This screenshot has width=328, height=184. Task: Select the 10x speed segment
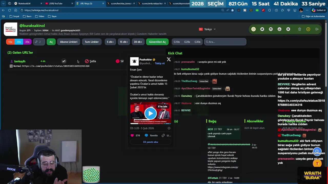tap(10, 42)
